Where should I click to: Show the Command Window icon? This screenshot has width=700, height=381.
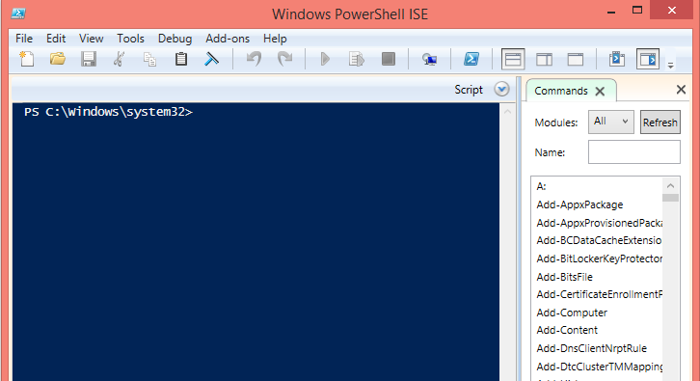tap(617, 59)
